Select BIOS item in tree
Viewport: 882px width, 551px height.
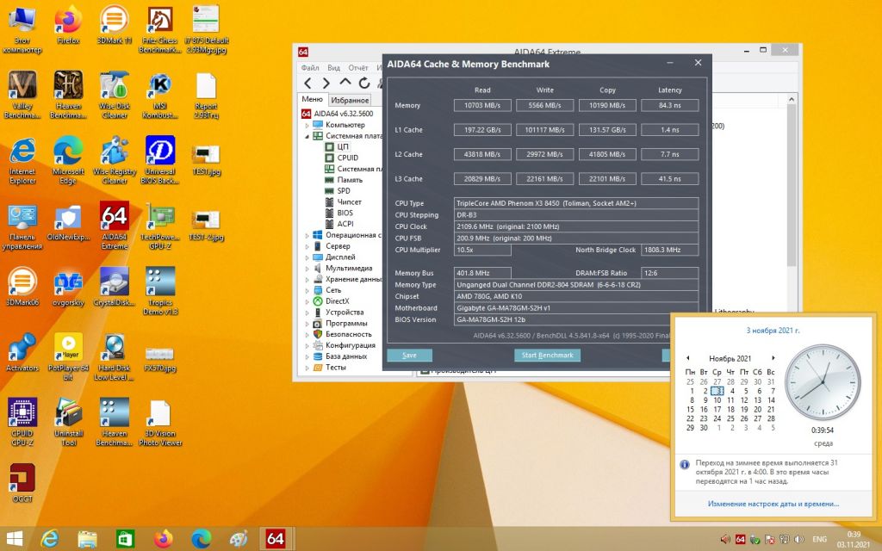[345, 214]
